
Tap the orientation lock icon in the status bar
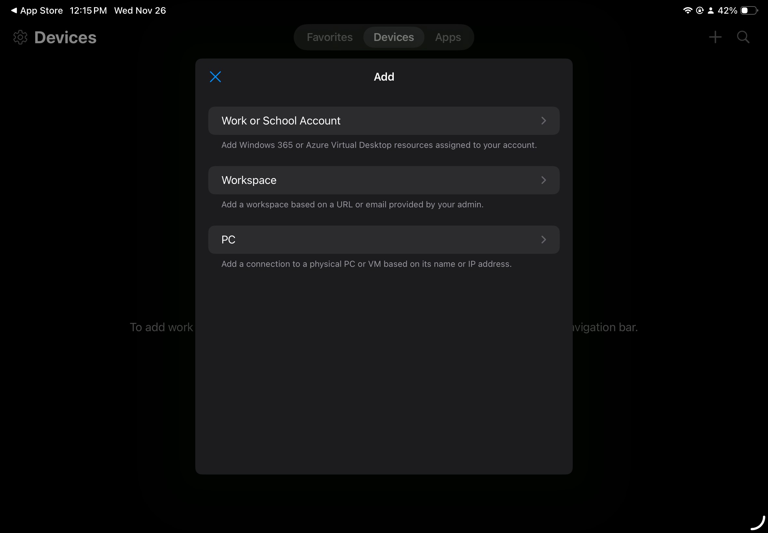click(699, 10)
